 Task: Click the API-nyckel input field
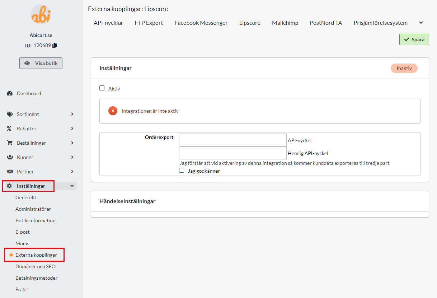[x=232, y=140]
